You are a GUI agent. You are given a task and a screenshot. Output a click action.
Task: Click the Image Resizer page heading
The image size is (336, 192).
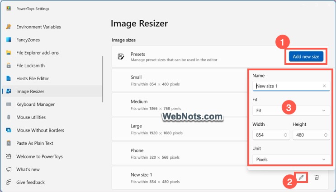[139, 23]
